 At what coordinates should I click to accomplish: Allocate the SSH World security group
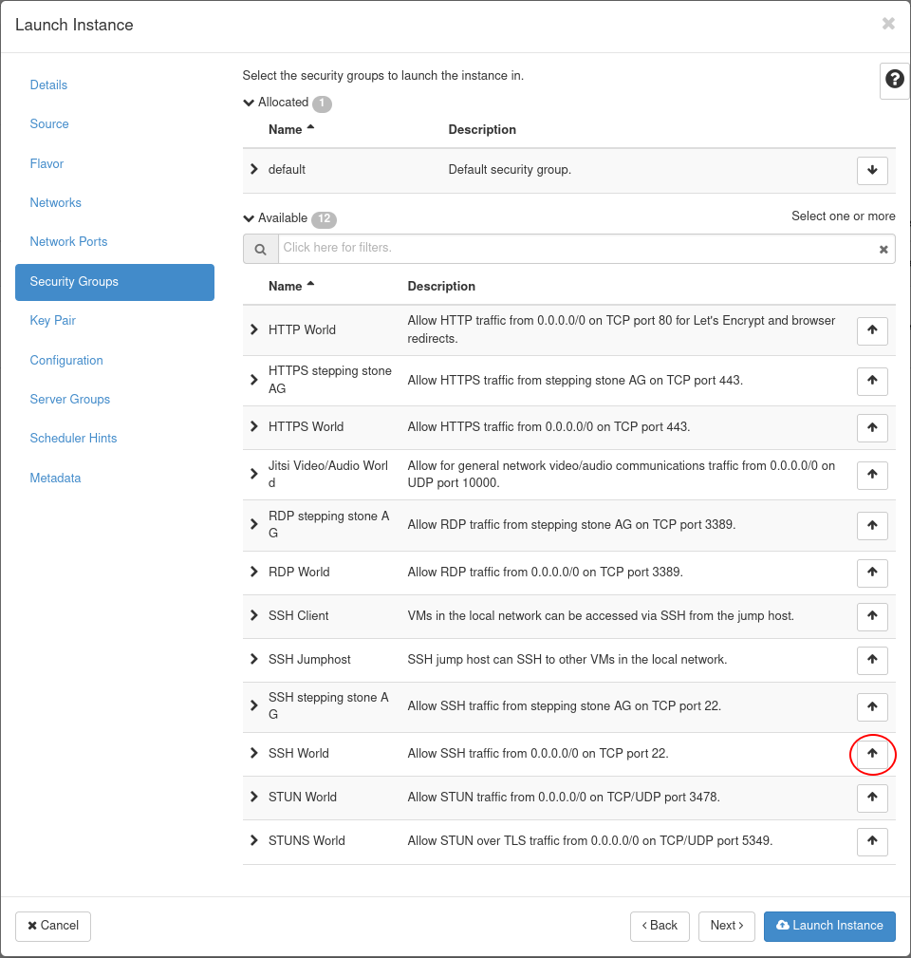click(872, 754)
